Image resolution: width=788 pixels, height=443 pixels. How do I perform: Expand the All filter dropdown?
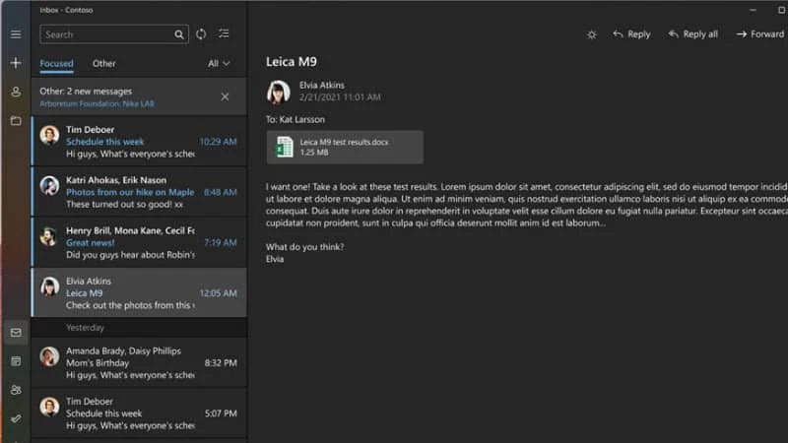click(x=219, y=63)
